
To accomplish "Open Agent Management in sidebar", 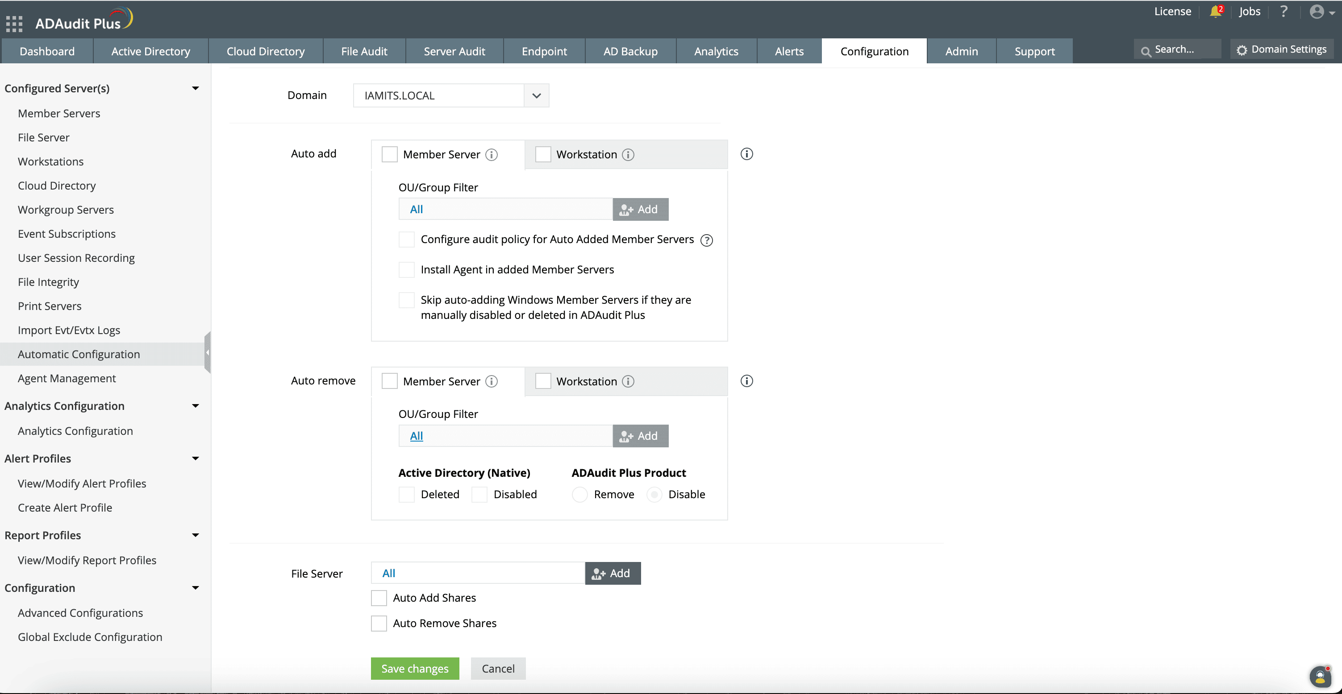I will 67,379.
